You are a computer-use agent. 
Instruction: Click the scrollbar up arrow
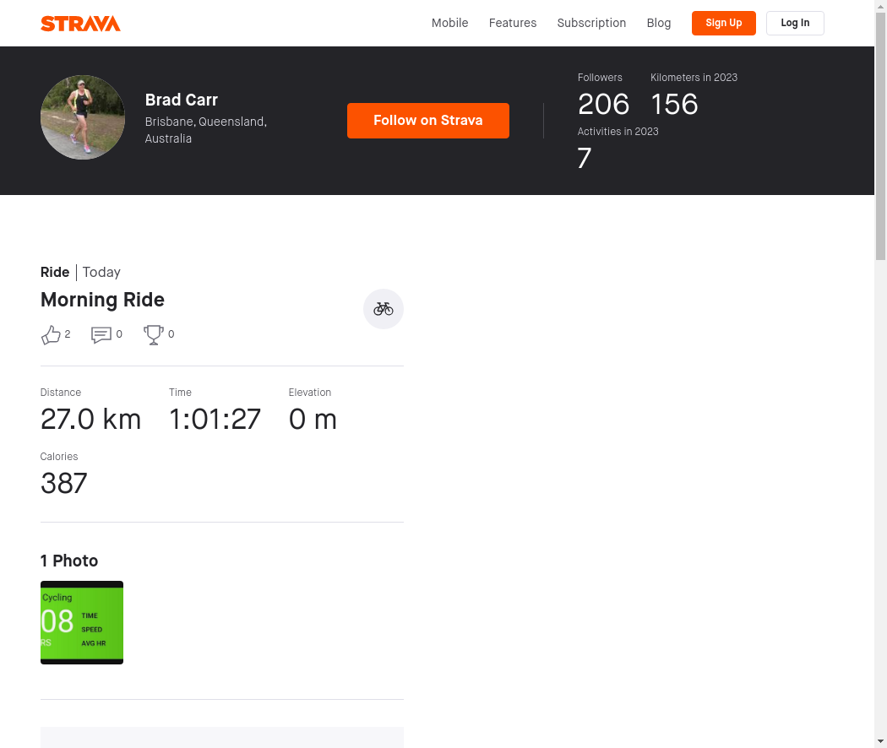(881, 5)
